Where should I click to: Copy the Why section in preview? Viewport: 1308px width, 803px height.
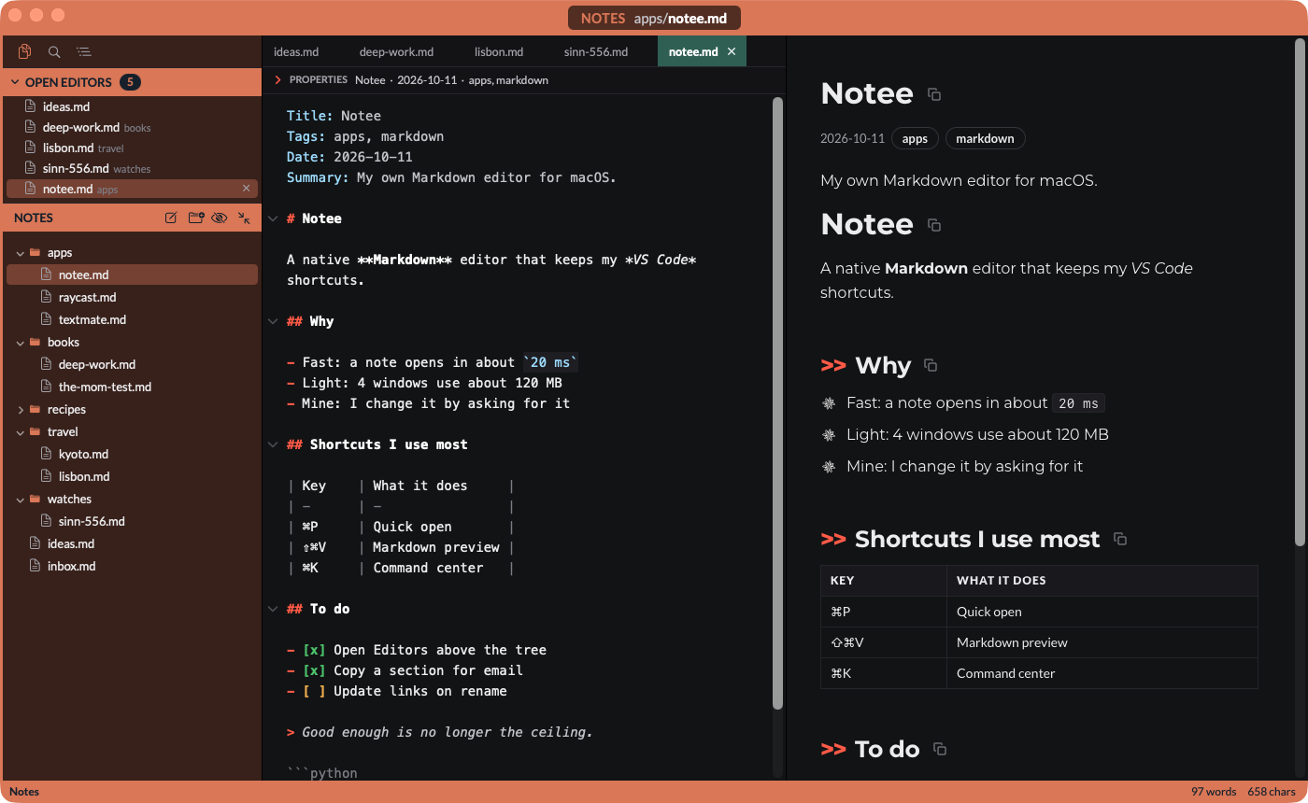(931, 365)
